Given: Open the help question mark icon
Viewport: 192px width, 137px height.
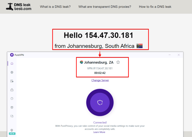Looking at the screenshot, I should coord(12,99).
